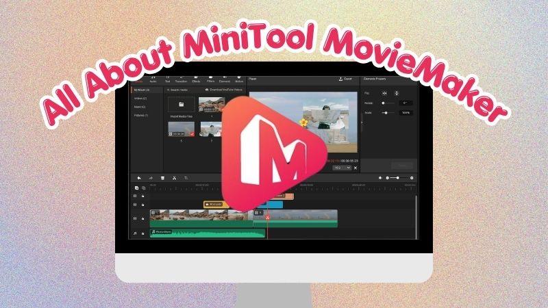Click the timeline vertical scrollbar
The image size is (548, 308).
(416, 216)
